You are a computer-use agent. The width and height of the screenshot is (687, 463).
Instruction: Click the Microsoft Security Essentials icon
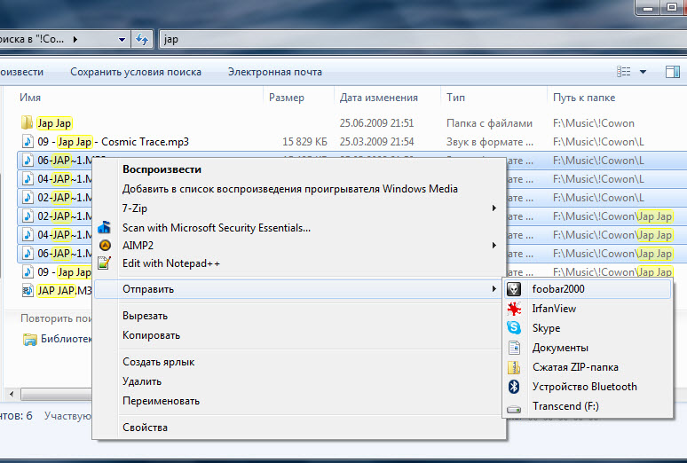104,227
